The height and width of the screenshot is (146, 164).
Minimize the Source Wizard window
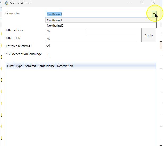[130, 3]
